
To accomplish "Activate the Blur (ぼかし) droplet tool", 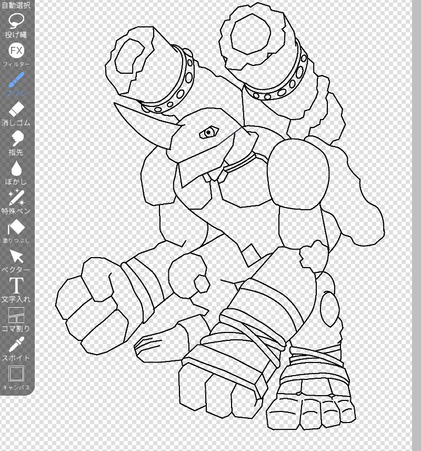I will point(16,172).
